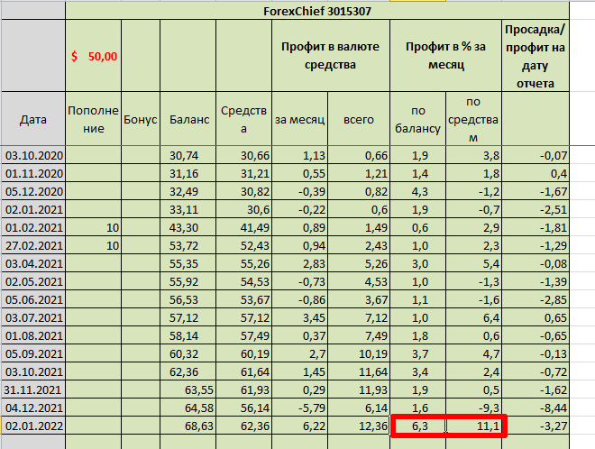Select date cell 01.08.2021
595x449 pixels.
tap(33, 335)
